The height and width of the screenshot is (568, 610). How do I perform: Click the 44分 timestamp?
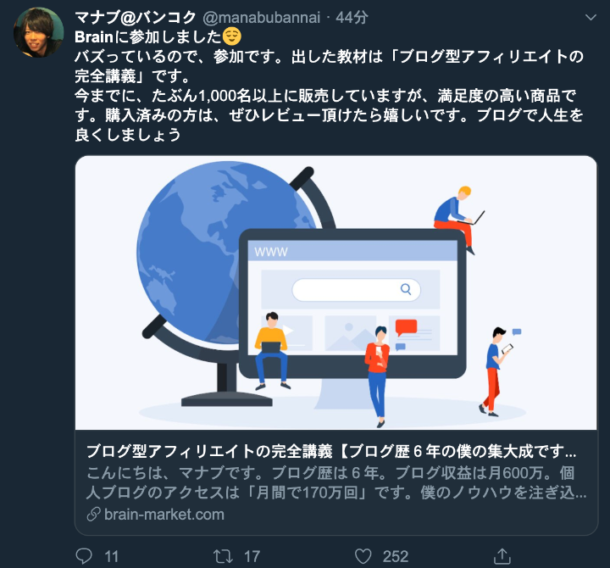tap(352, 18)
